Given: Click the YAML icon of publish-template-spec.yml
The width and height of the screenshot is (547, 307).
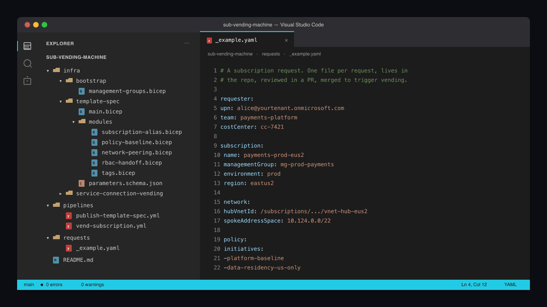Looking at the screenshot, I should coord(69,216).
